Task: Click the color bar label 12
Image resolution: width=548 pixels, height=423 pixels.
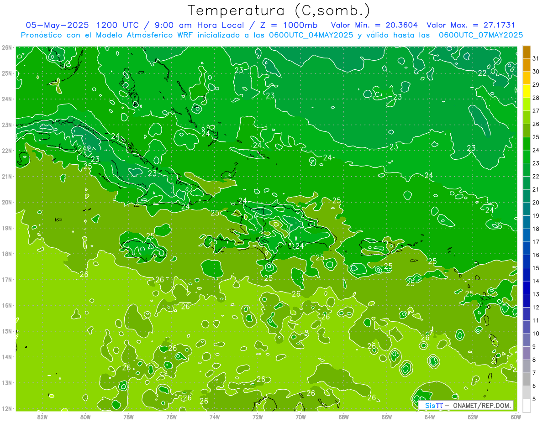Action: pos(536,308)
